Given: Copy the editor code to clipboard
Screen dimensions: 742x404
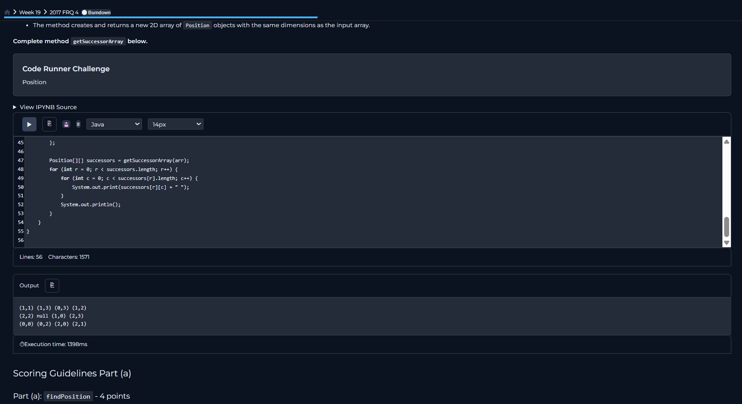Looking at the screenshot, I should point(49,124).
